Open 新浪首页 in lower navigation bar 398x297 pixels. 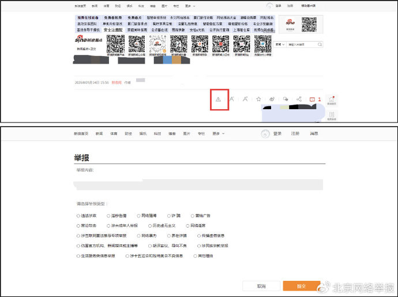pos(81,133)
